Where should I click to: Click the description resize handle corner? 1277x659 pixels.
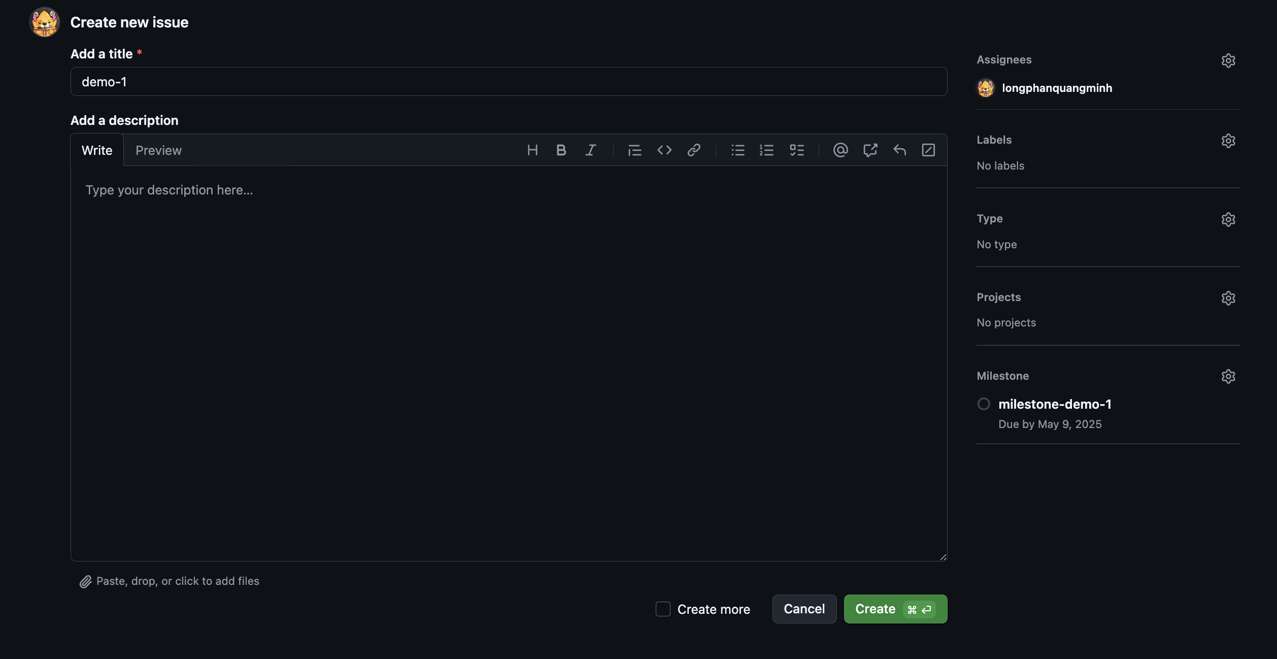click(x=943, y=556)
